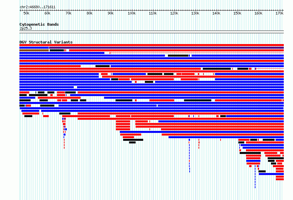
Task: Click the short black bar under the wide black bar near 100k
Action: [132, 142]
